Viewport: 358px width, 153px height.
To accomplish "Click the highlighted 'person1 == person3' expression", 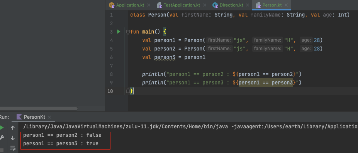I will [266, 82].
